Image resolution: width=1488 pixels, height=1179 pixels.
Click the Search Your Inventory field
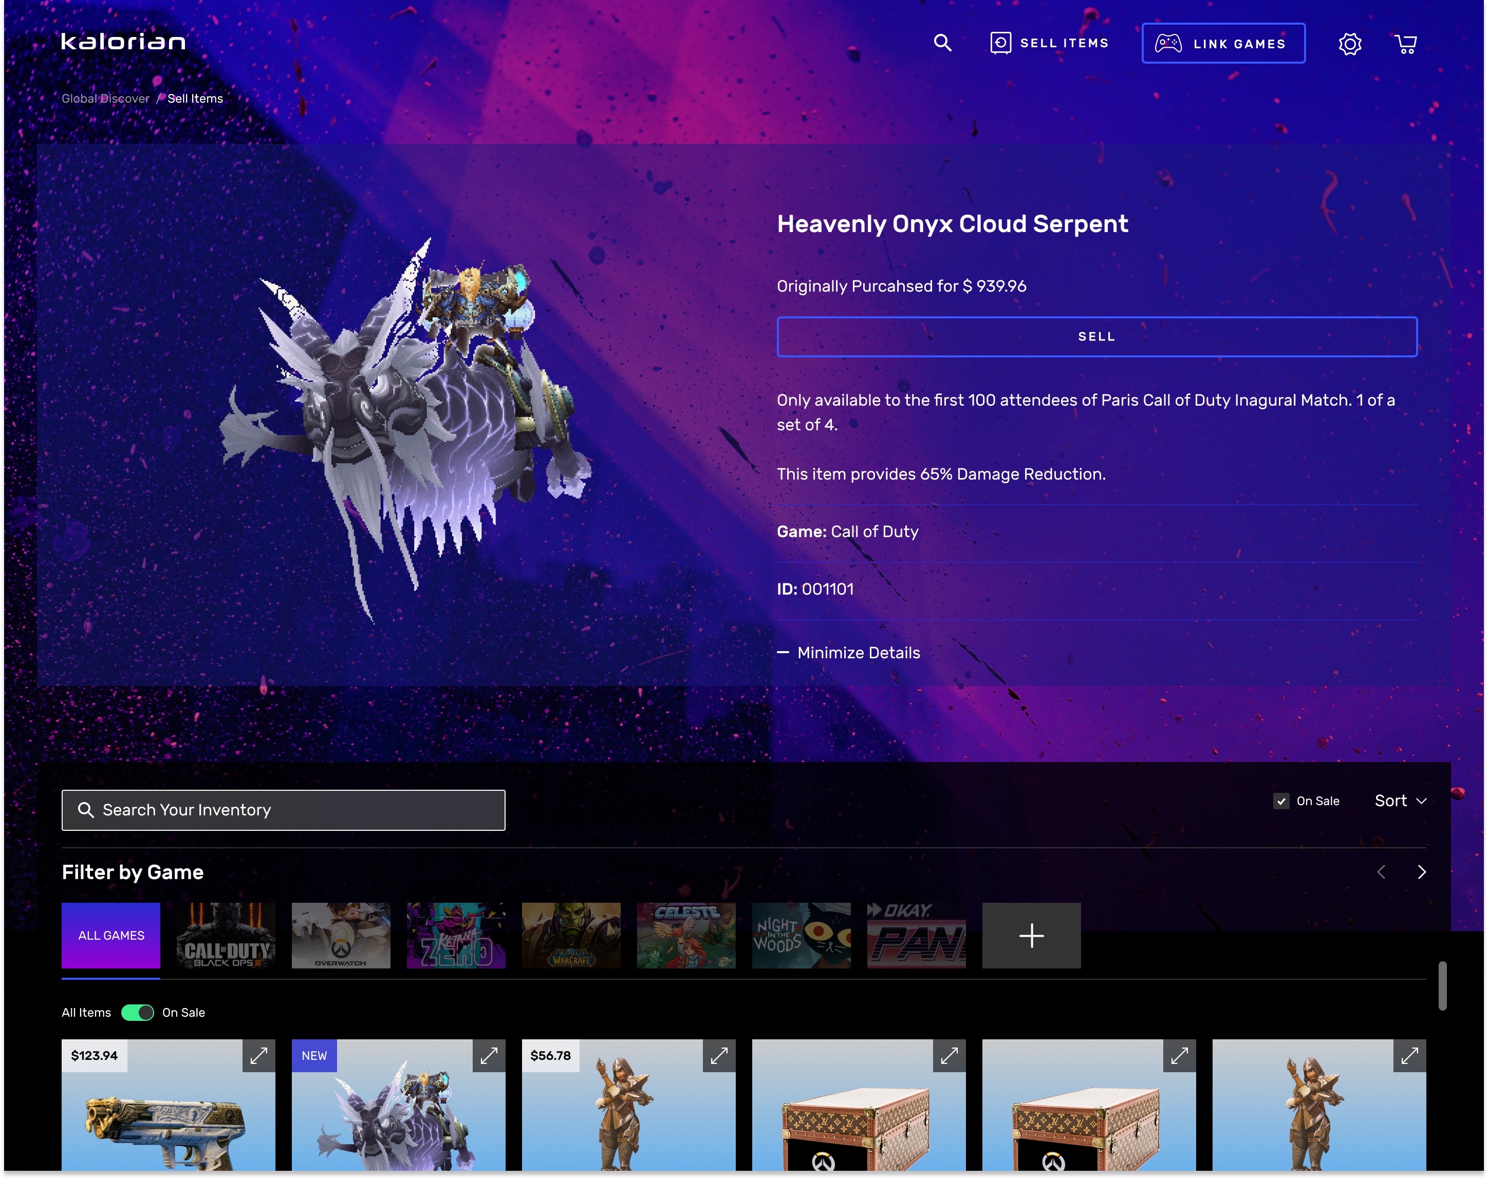point(283,809)
